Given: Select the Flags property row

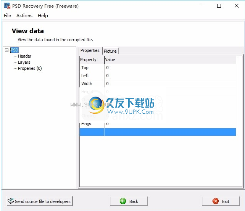Looking at the screenshot, I should (x=158, y=124).
